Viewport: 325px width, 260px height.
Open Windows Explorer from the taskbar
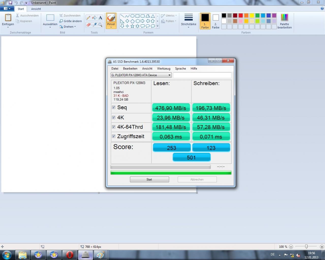[x=23, y=255]
